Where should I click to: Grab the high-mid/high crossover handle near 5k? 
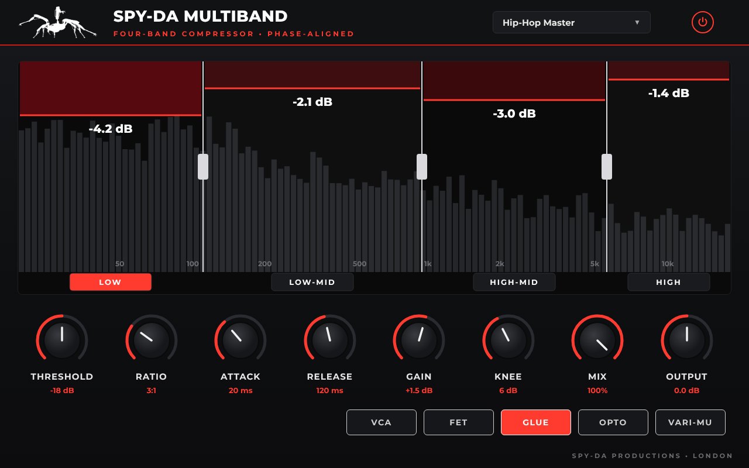pos(607,167)
